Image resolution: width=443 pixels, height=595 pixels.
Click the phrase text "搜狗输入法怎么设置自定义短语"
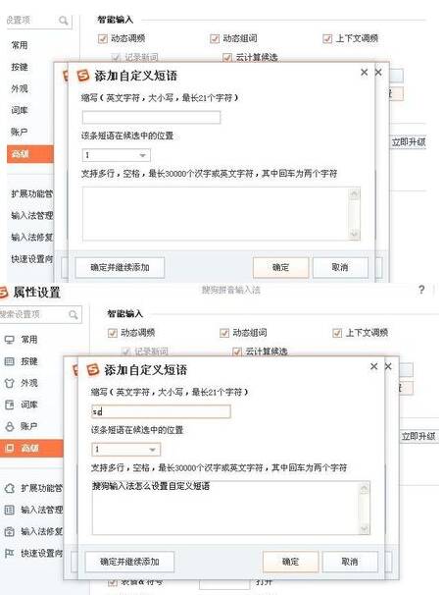[x=151, y=486]
